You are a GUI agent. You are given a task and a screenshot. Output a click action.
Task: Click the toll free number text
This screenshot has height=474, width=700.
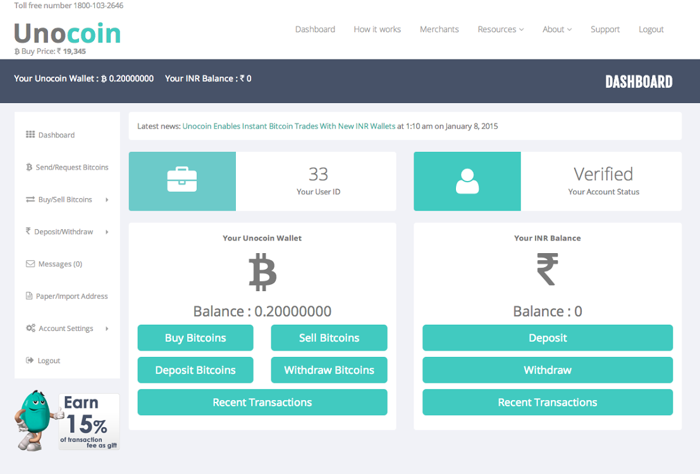coord(69,5)
